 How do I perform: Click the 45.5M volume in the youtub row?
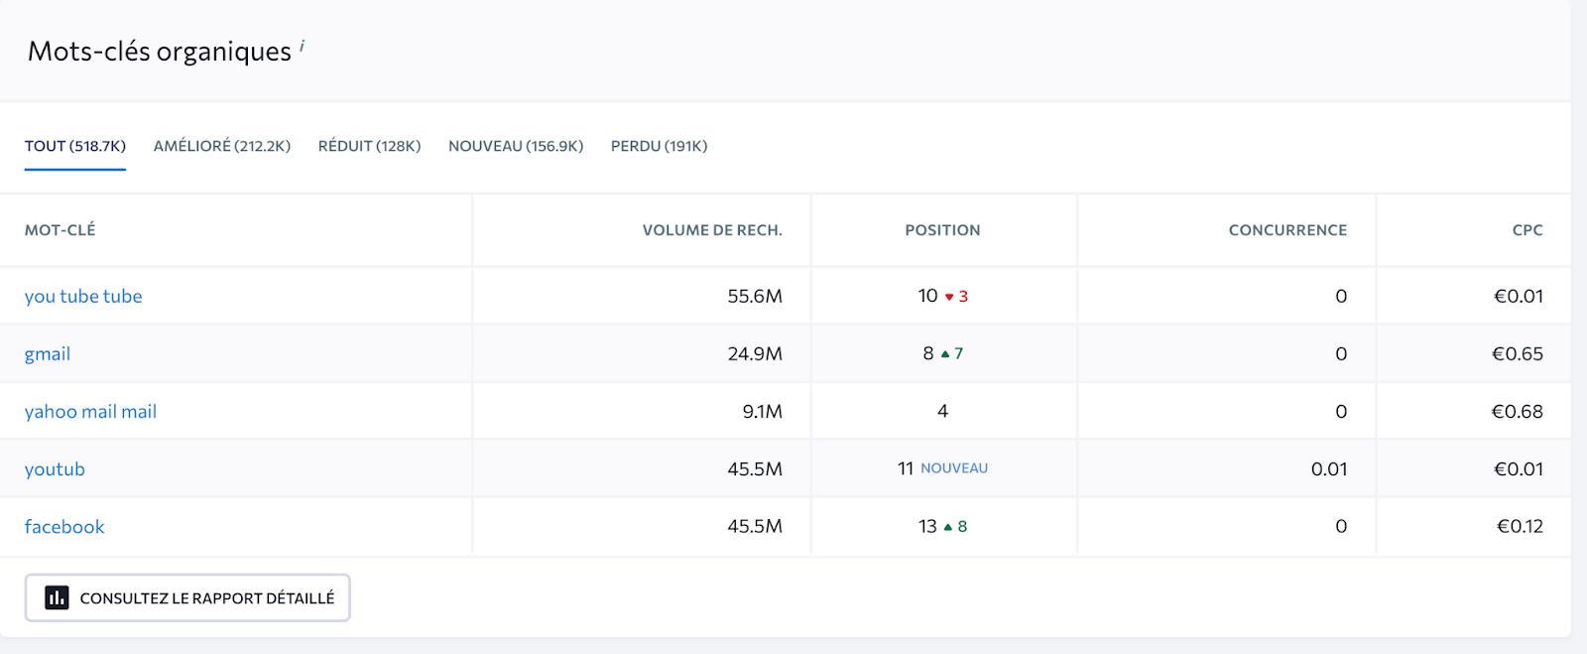tap(755, 468)
